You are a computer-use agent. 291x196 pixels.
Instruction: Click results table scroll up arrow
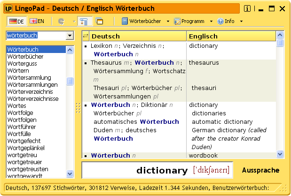point(280,35)
